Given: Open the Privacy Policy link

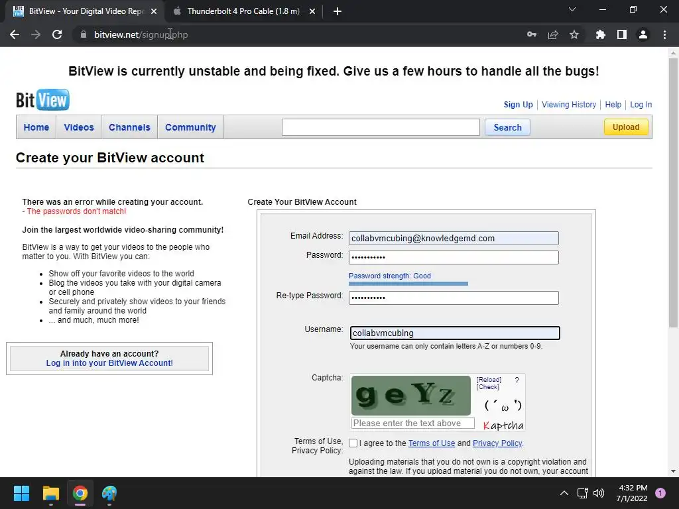Looking at the screenshot, I should [x=497, y=443].
